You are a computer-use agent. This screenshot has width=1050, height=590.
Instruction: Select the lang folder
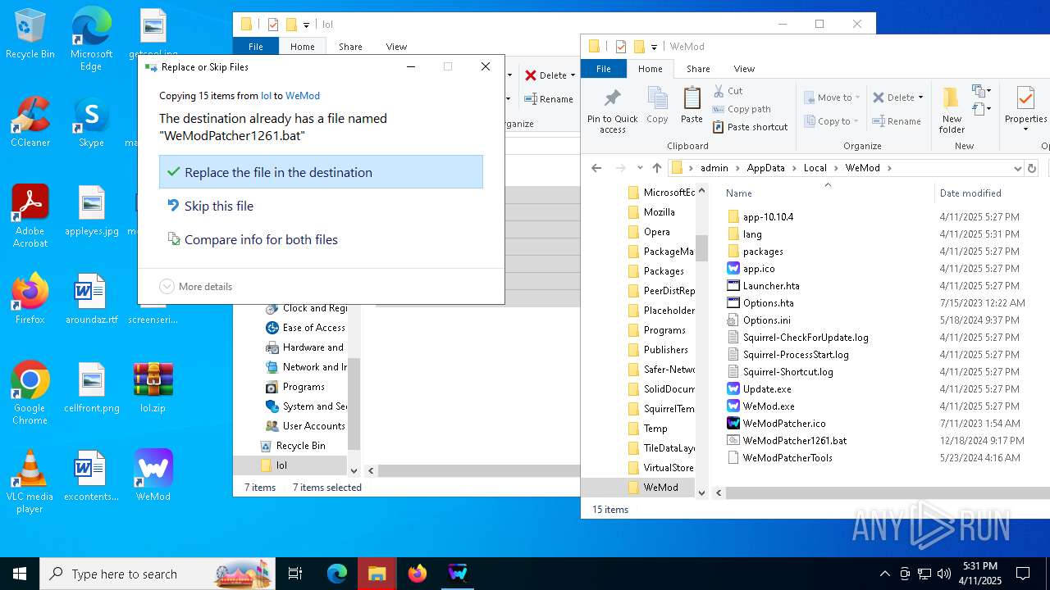[752, 234]
